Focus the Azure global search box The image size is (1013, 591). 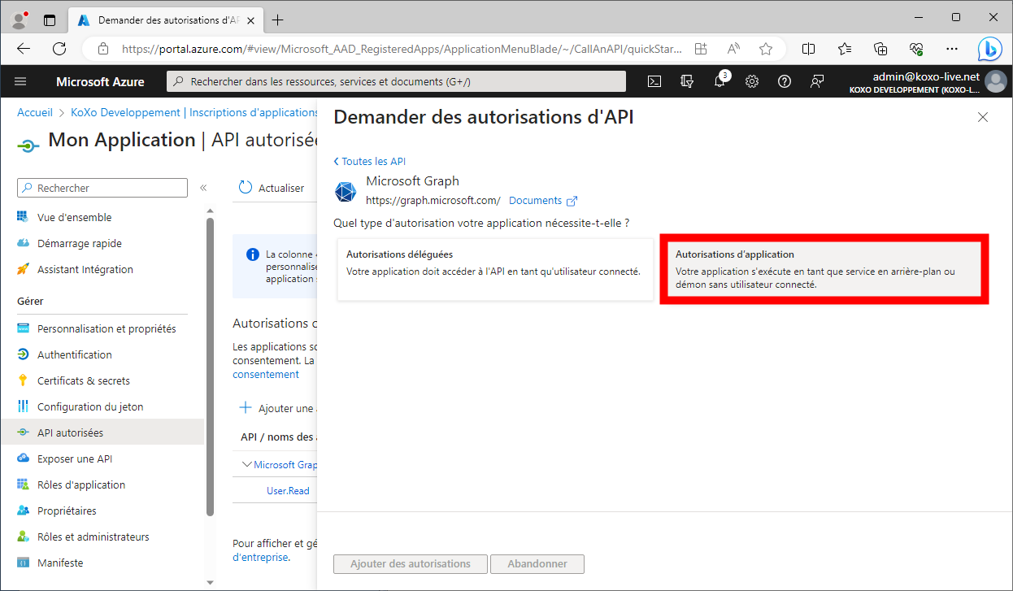(396, 81)
